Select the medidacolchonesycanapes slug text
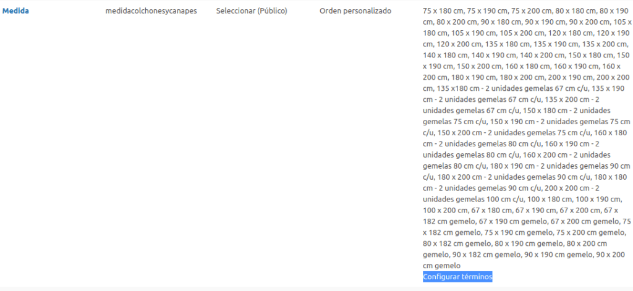633x291 pixels. pos(151,11)
